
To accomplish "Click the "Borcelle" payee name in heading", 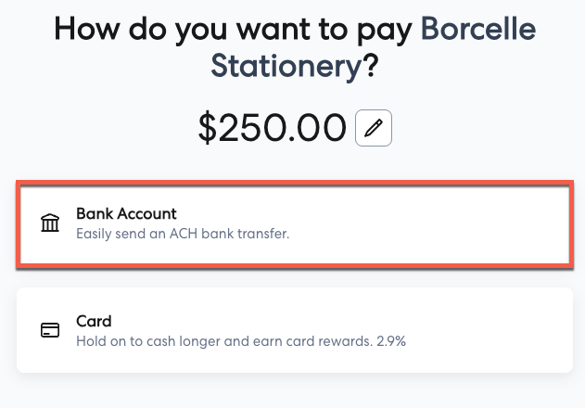I will click(477, 29).
